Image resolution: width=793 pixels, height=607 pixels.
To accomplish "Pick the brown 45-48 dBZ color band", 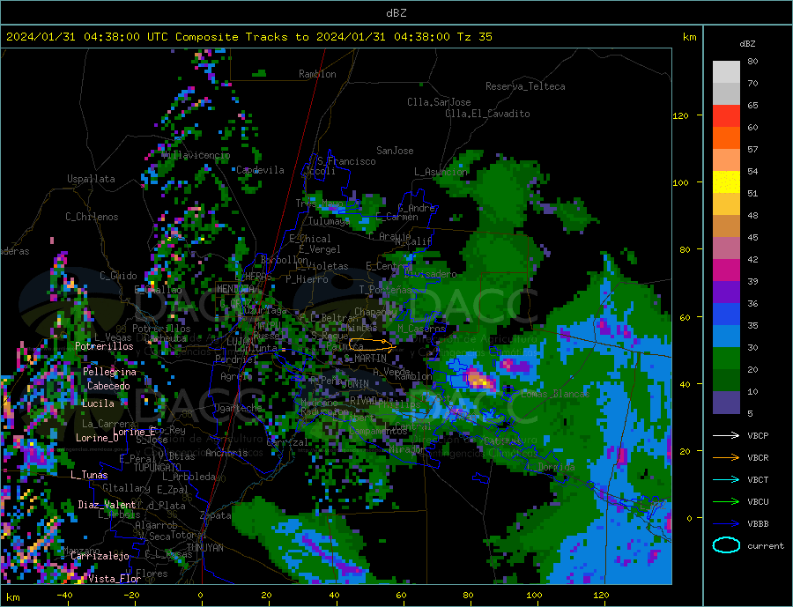I will point(726,226).
